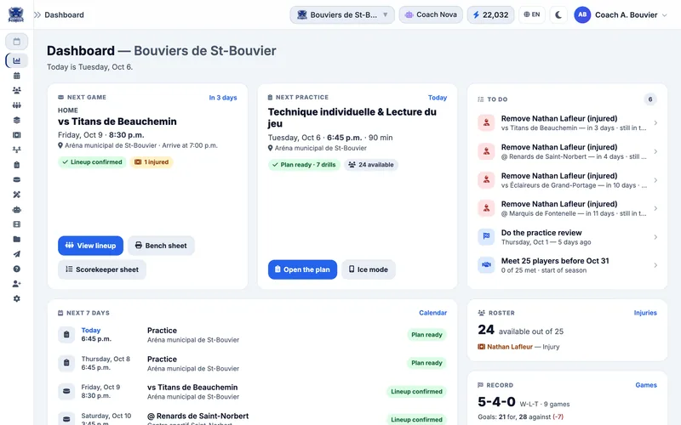Click the To Do count badge showing 6
The image size is (681, 425).
(650, 99)
